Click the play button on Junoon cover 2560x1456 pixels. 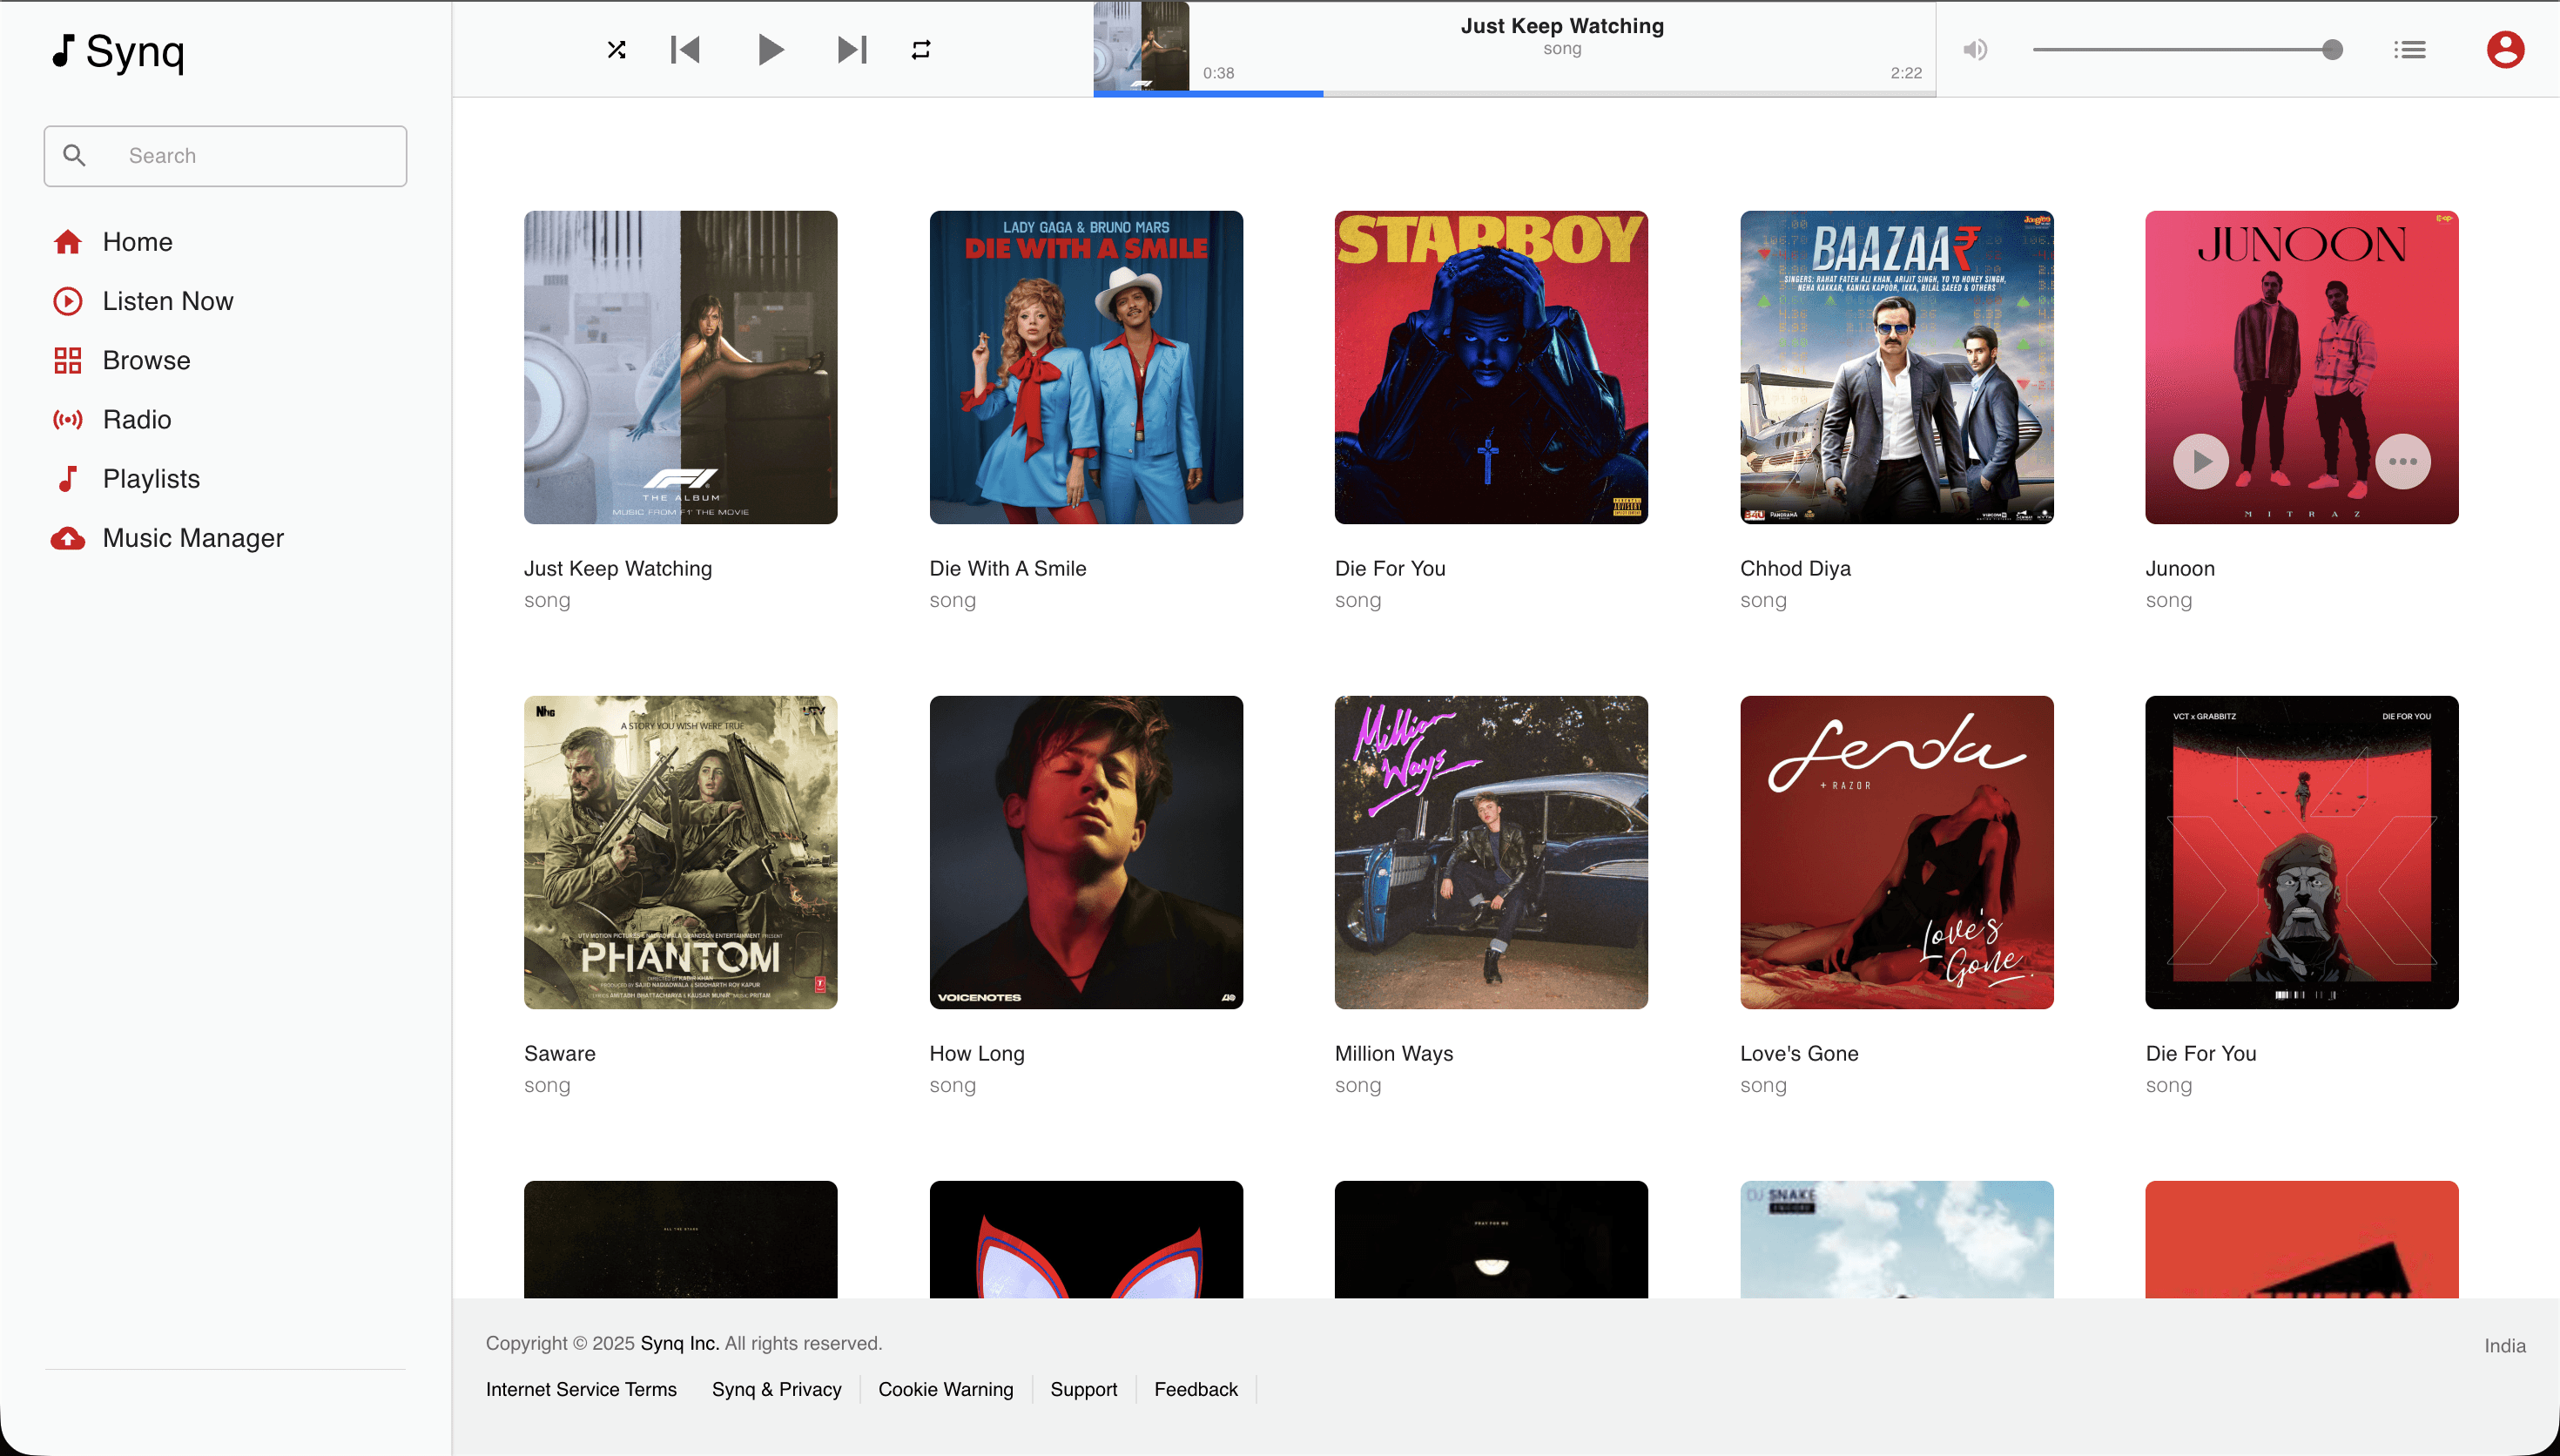(x=2200, y=461)
